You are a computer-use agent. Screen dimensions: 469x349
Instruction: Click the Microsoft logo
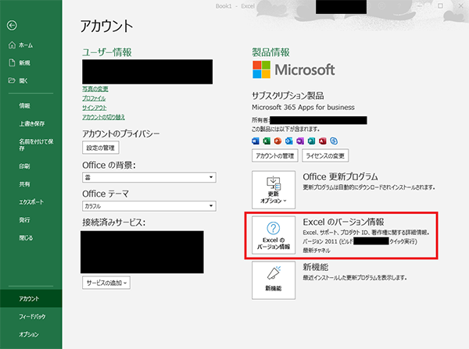pyautogui.click(x=293, y=69)
